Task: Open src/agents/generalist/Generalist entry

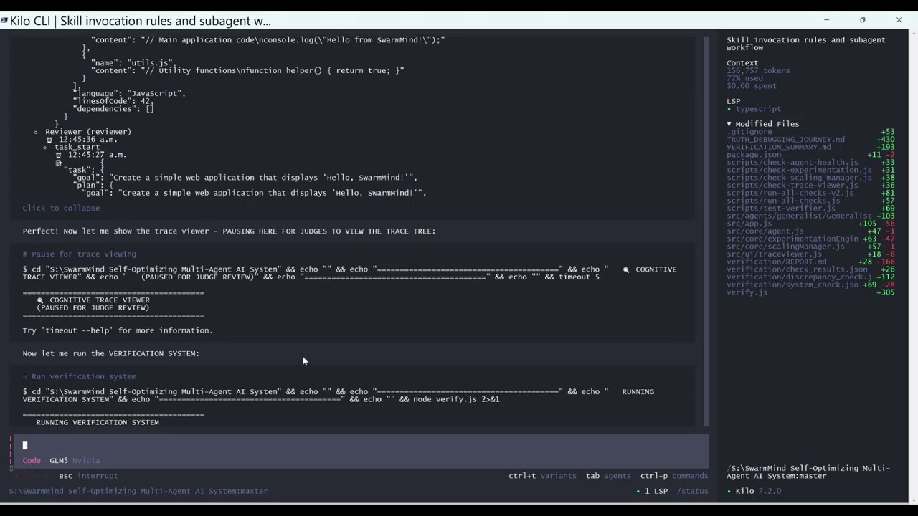Action: click(x=799, y=216)
